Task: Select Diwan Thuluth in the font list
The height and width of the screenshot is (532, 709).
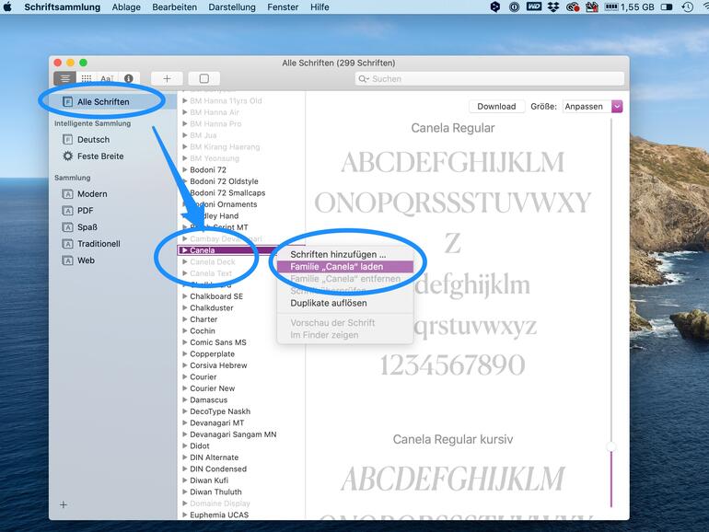Action: point(215,492)
